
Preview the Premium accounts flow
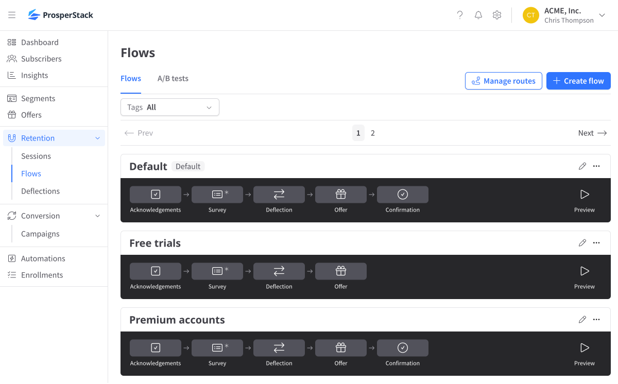[584, 354]
